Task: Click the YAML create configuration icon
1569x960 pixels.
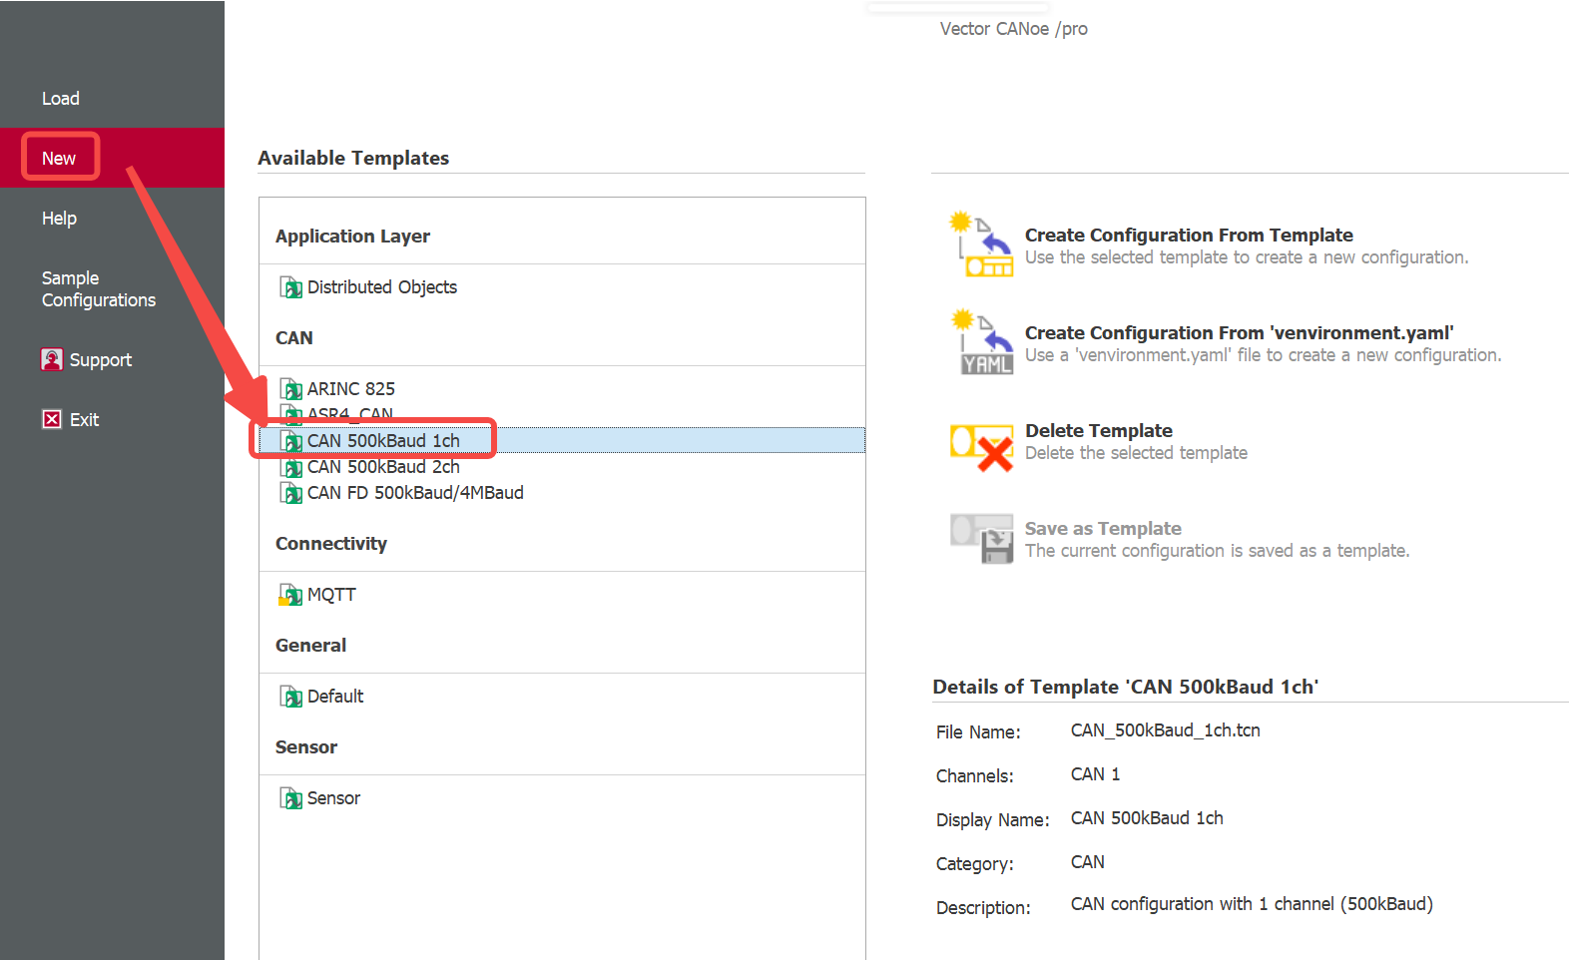Action: (x=981, y=342)
